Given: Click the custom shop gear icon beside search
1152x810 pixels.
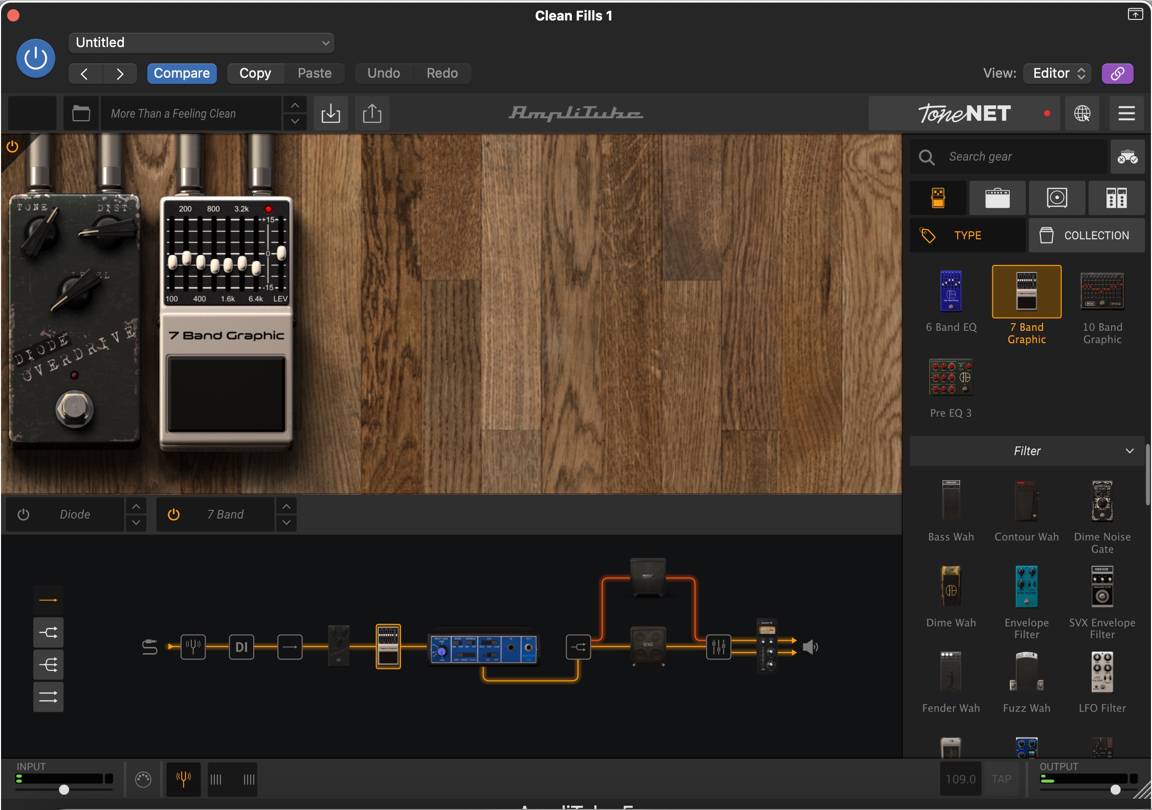Looking at the screenshot, I should pos(1127,156).
